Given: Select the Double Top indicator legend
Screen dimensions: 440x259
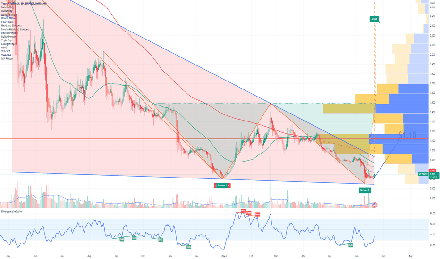Looking at the screenshot, I should (7, 18).
